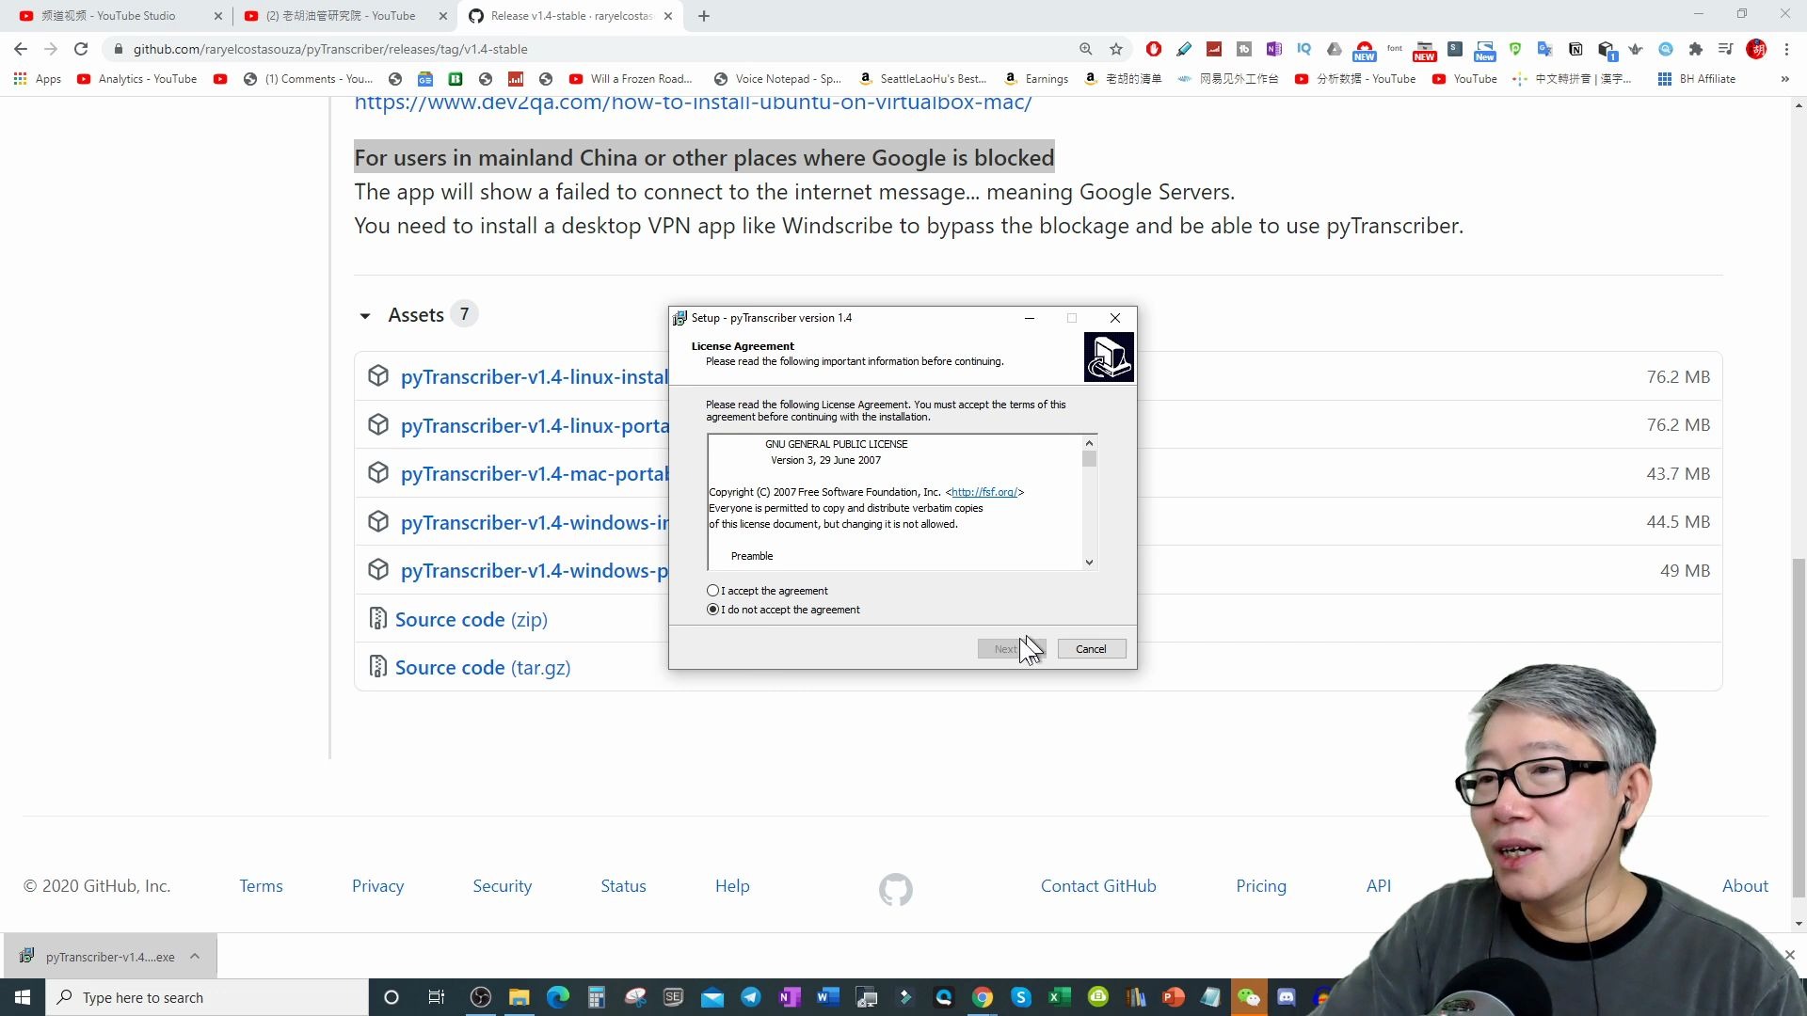Open a new browser tab

[704, 16]
